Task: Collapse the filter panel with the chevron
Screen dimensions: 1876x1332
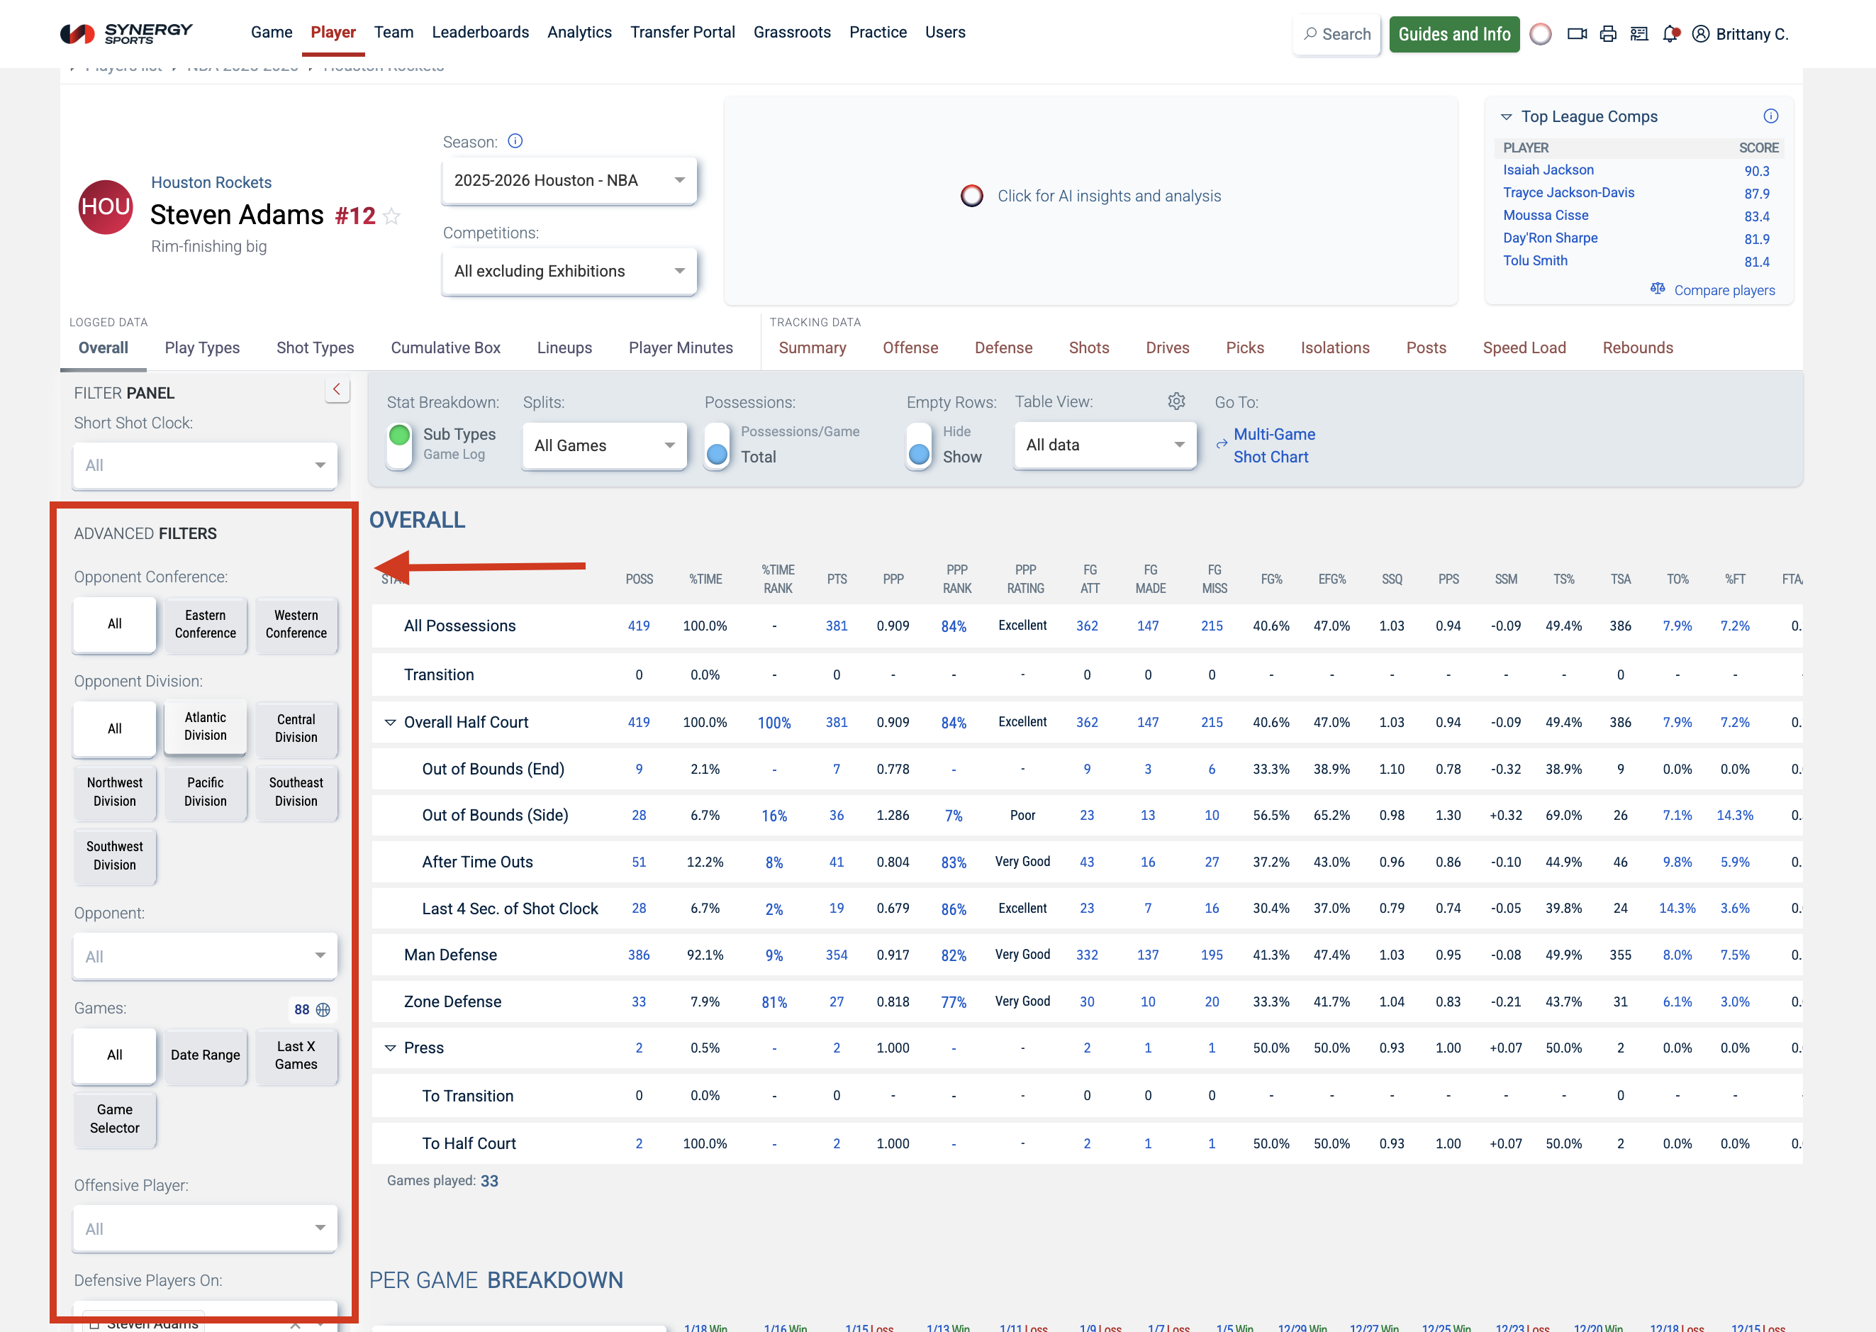Action: point(337,389)
